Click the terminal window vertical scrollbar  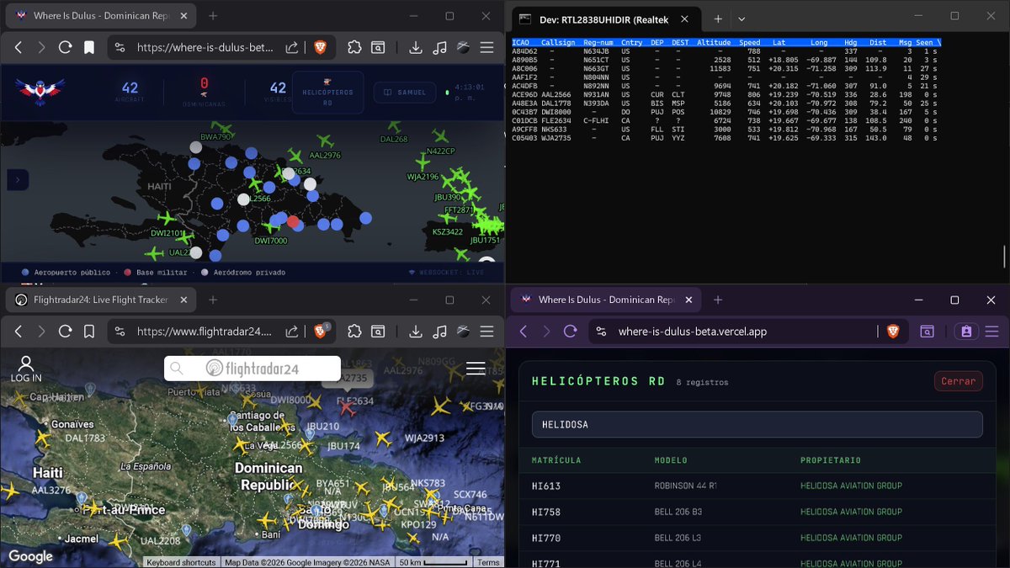[1005, 257]
